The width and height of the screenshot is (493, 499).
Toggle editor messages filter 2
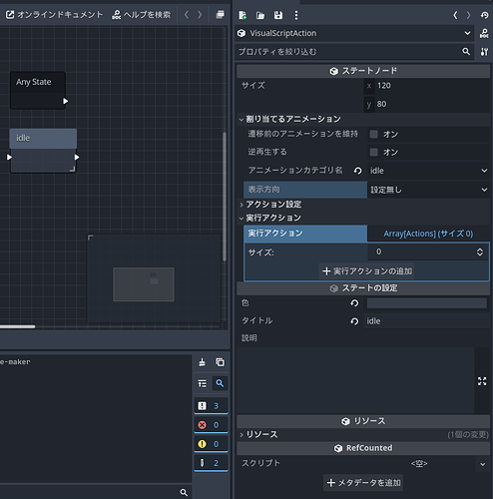click(x=211, y=463)
